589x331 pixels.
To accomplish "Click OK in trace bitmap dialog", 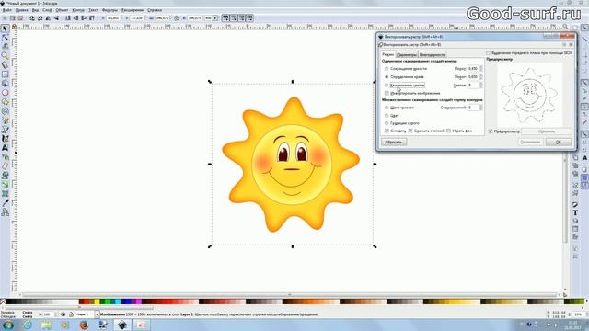I will tap(559, 142).
